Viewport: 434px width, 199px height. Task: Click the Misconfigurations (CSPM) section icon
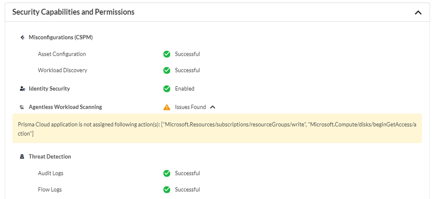click(x=22, y=37)
